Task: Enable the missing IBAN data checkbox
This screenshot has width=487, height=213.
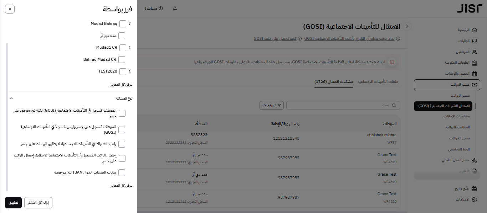Action: pyautogui.click(x=122, y=172)
